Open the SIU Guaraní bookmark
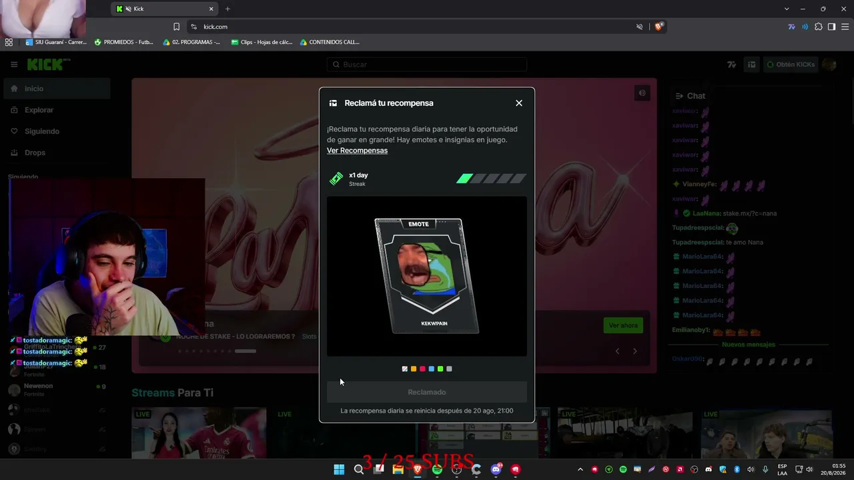The image size is (854, 480). click(x=56, y=42)
